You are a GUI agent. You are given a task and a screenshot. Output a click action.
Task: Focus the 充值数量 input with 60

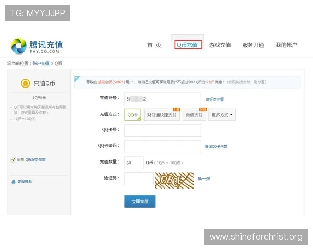pos(134,162)
